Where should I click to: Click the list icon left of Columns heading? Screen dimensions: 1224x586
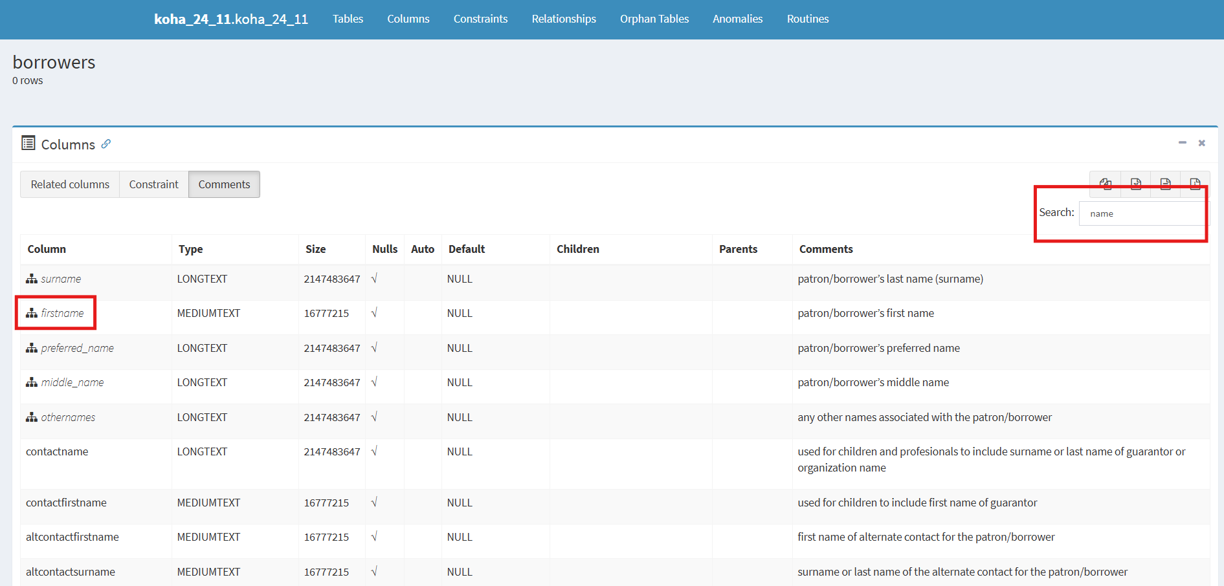click(x=28, y=143)
